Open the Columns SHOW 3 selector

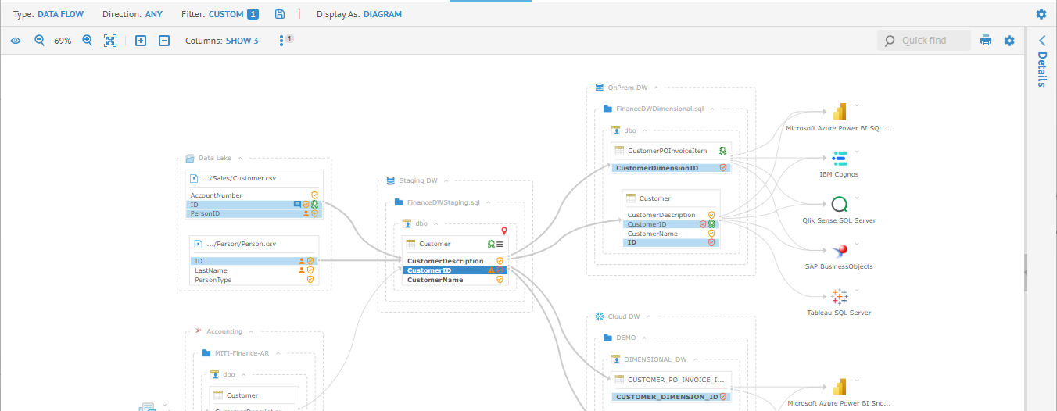coord(242,41)
